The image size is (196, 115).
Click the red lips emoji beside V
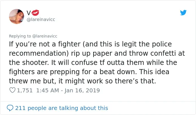[x=35, y=13]
